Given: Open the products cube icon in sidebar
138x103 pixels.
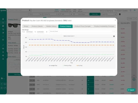Looking at the screenshot, I should [x=3, y=23].
